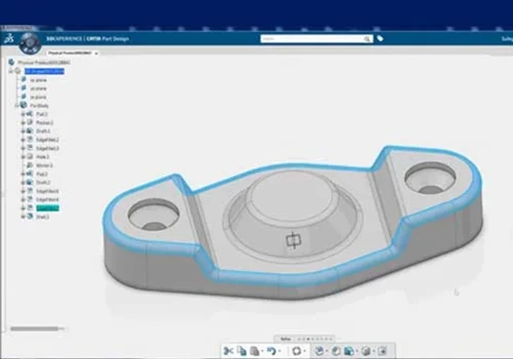Open the Update dropdown arrow
Image resolution: width=513 pixels, height=359 pixels.
[305, 351]
